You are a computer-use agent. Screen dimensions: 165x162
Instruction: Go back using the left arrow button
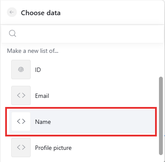coord(12,12)
